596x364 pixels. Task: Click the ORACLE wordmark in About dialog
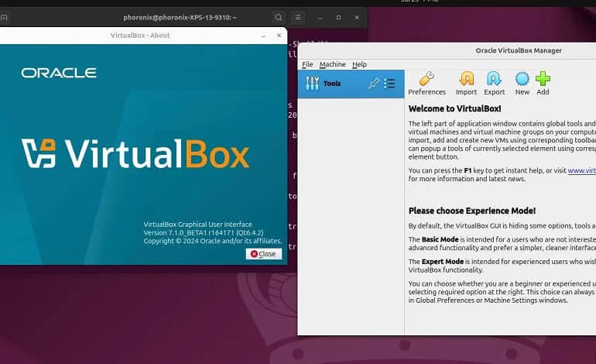(59, 73)
